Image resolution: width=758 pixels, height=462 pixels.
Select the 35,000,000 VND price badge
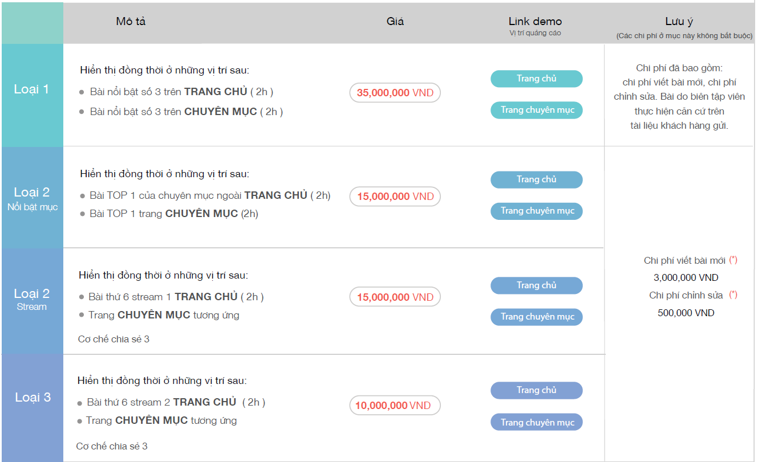click(395, 93)
